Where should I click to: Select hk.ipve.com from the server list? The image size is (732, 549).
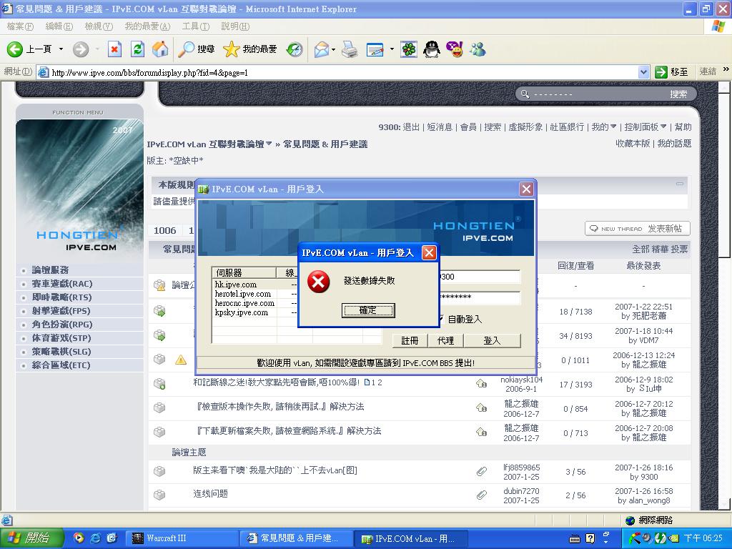[236, 283]
